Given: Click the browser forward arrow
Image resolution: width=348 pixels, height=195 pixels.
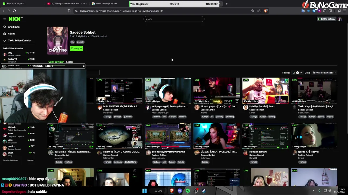Looking at the screenshot, I should point(9,11).
